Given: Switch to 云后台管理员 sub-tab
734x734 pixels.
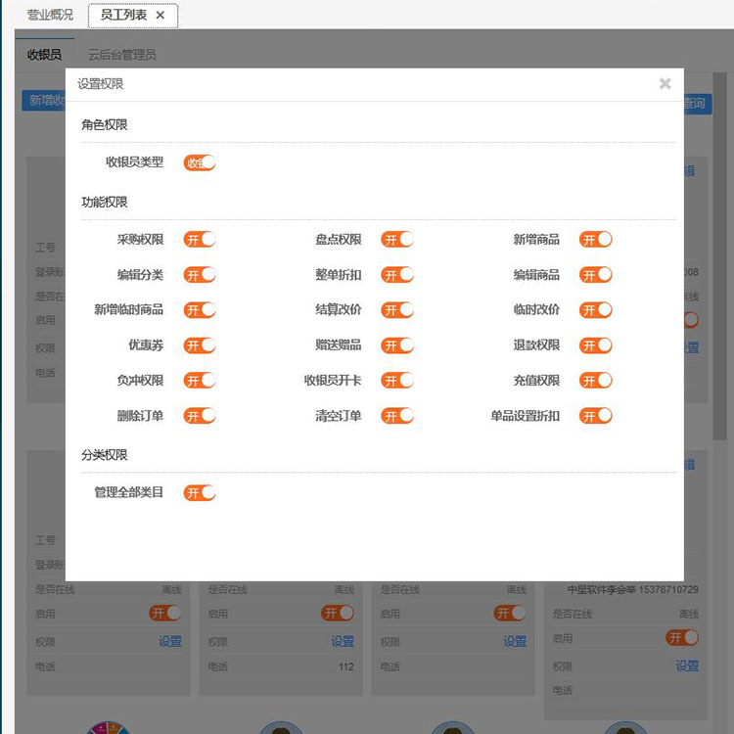Looking at the screenshot, I should click(122, 55).
